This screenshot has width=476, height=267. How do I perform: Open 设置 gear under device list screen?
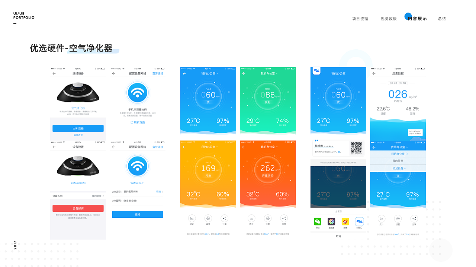click(398, 218)
